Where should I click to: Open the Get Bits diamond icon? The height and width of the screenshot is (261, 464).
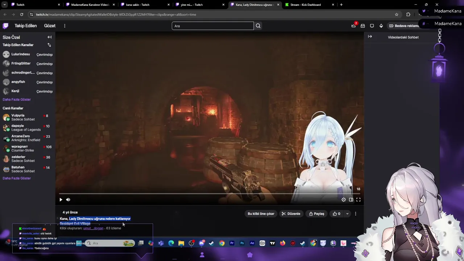tap(381, 26)
